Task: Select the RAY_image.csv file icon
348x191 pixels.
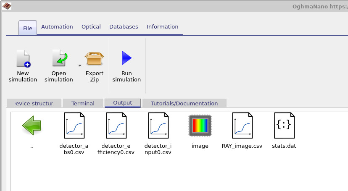Action: [x=242, y=126]
